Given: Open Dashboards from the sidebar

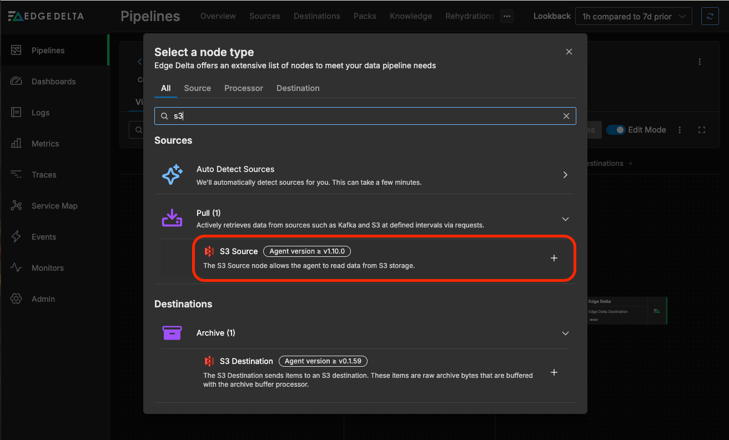Looking at the screenshot, I should point(16,82).
